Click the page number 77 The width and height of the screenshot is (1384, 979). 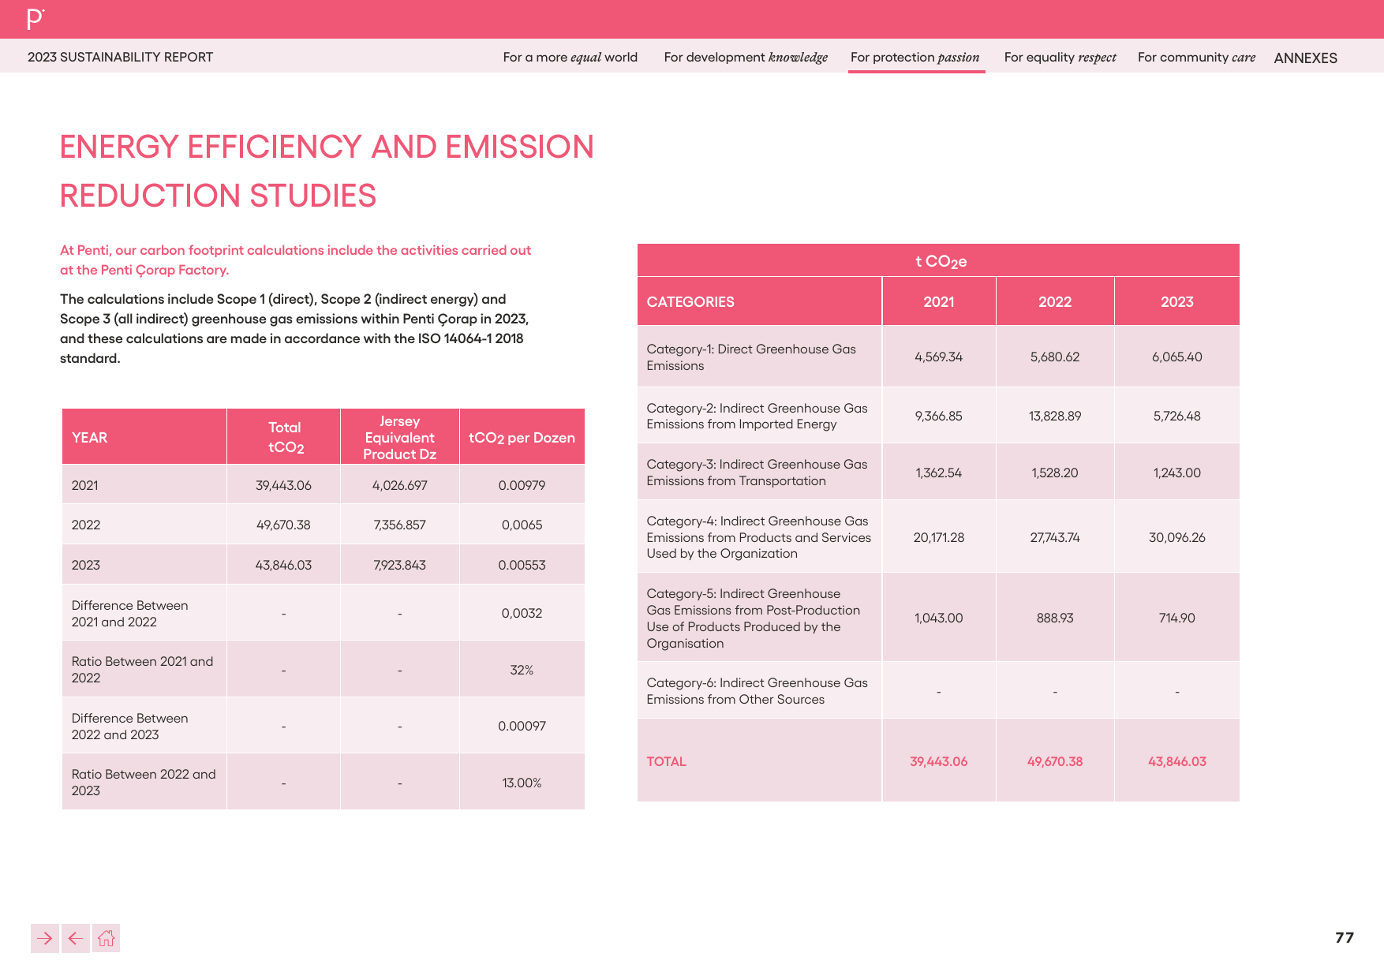pyautogui.click(x=1345, y=937)
